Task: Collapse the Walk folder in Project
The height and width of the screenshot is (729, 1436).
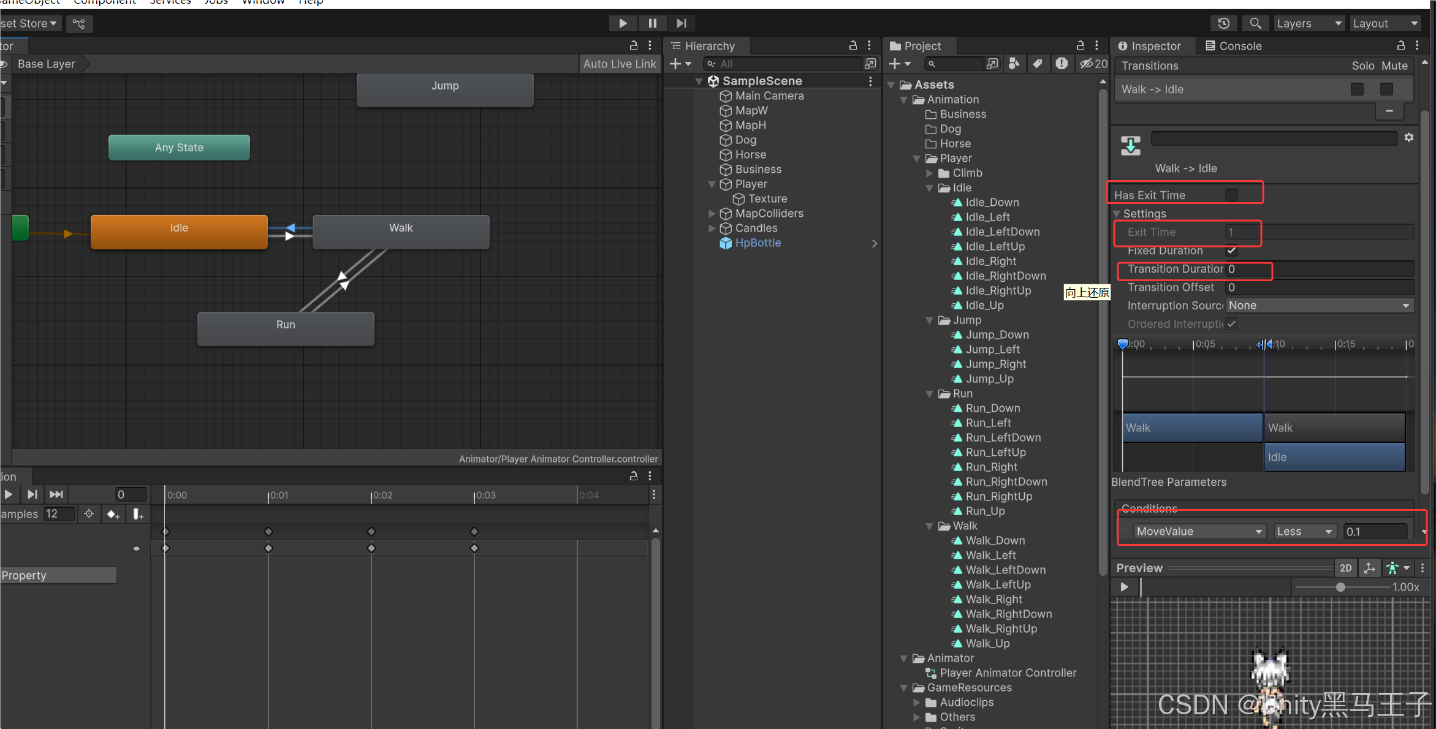Action: click(930, 526)
